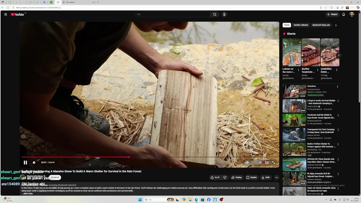Open options for ÇAMURDA DANA short
The image size is (361, 203).
coord(336,70)
